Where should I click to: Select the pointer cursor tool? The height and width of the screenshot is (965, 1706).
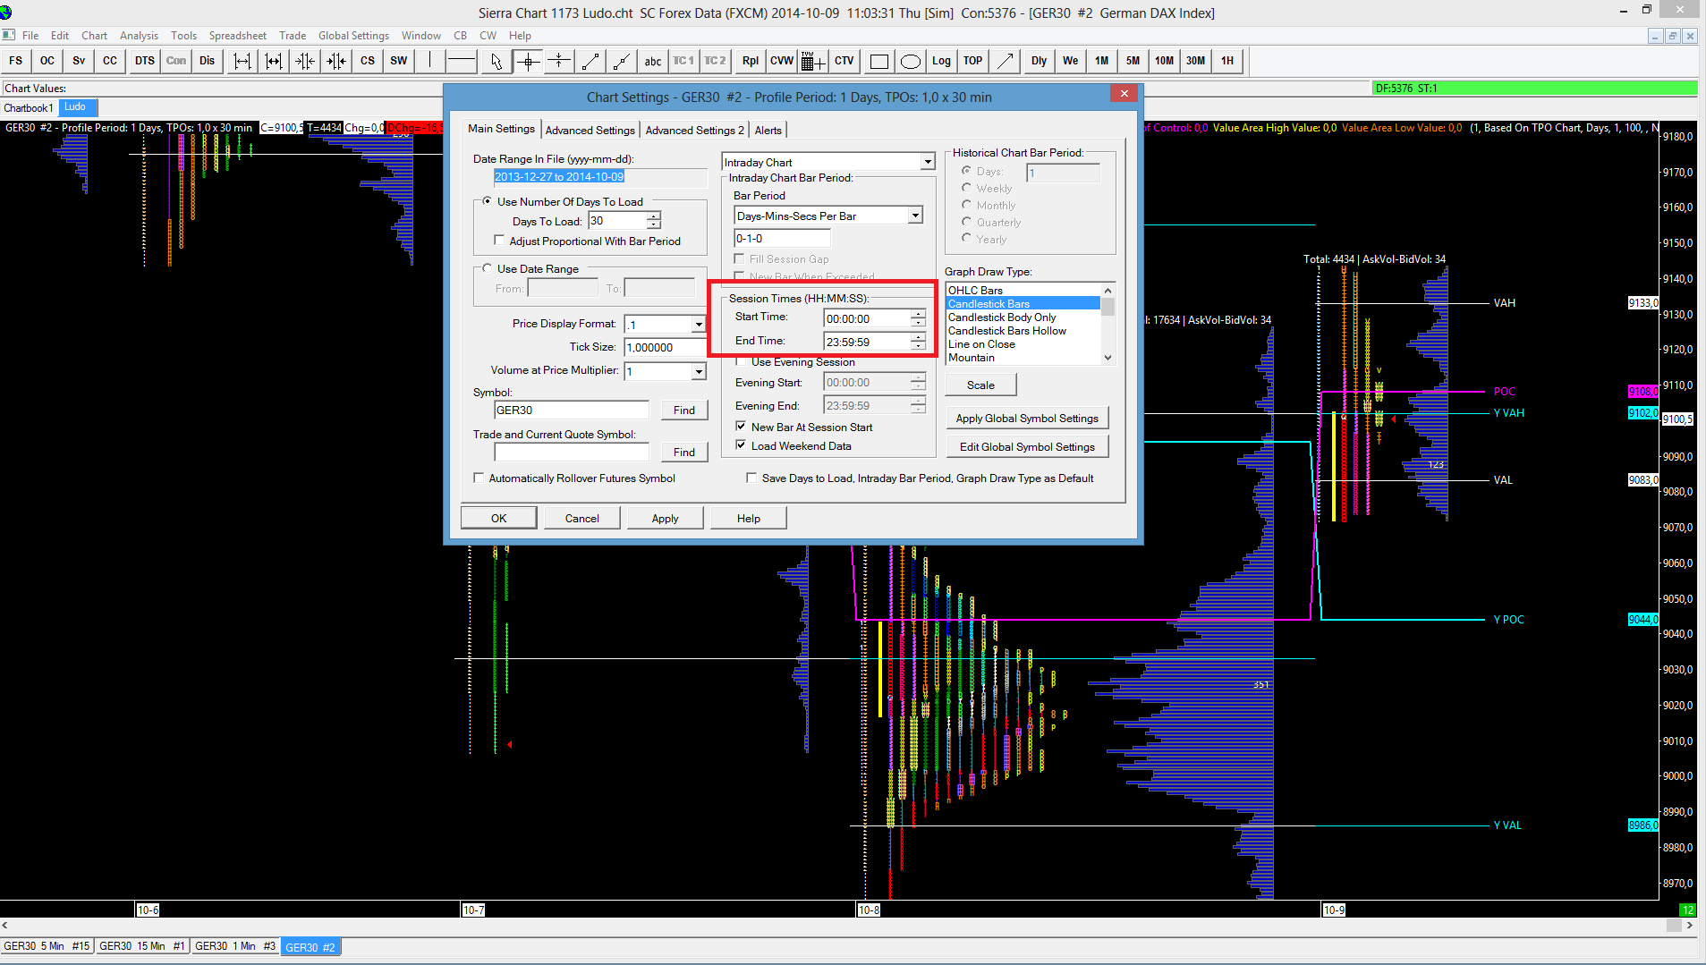[x=497, y=61]
